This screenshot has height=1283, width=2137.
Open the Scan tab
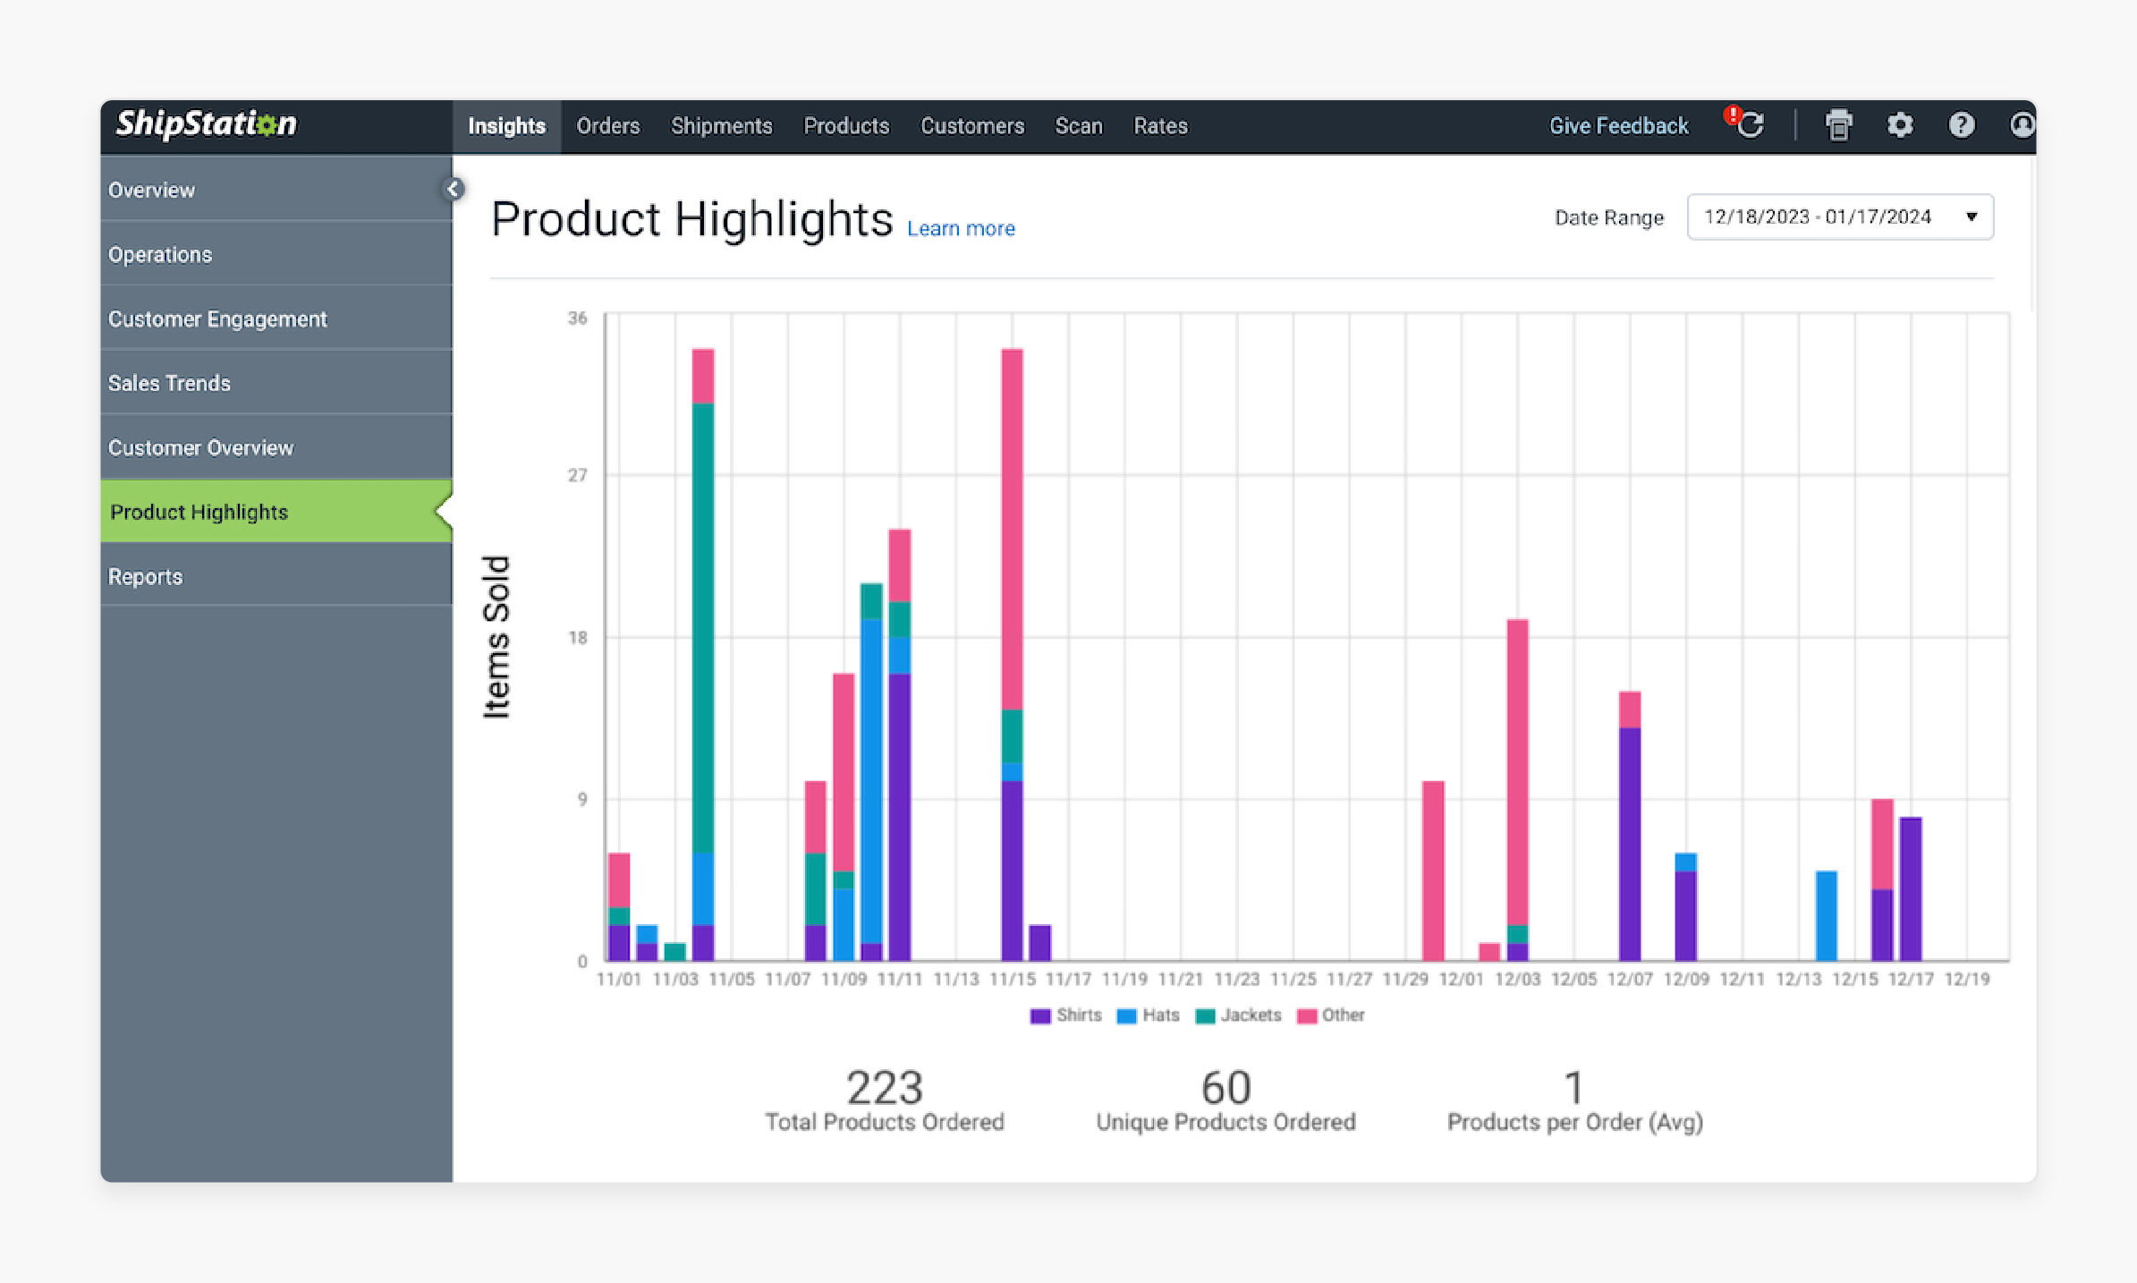1079,126
